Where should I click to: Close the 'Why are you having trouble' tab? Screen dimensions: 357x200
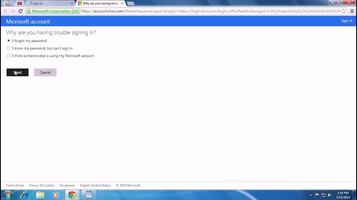click(x=122, y=3)
